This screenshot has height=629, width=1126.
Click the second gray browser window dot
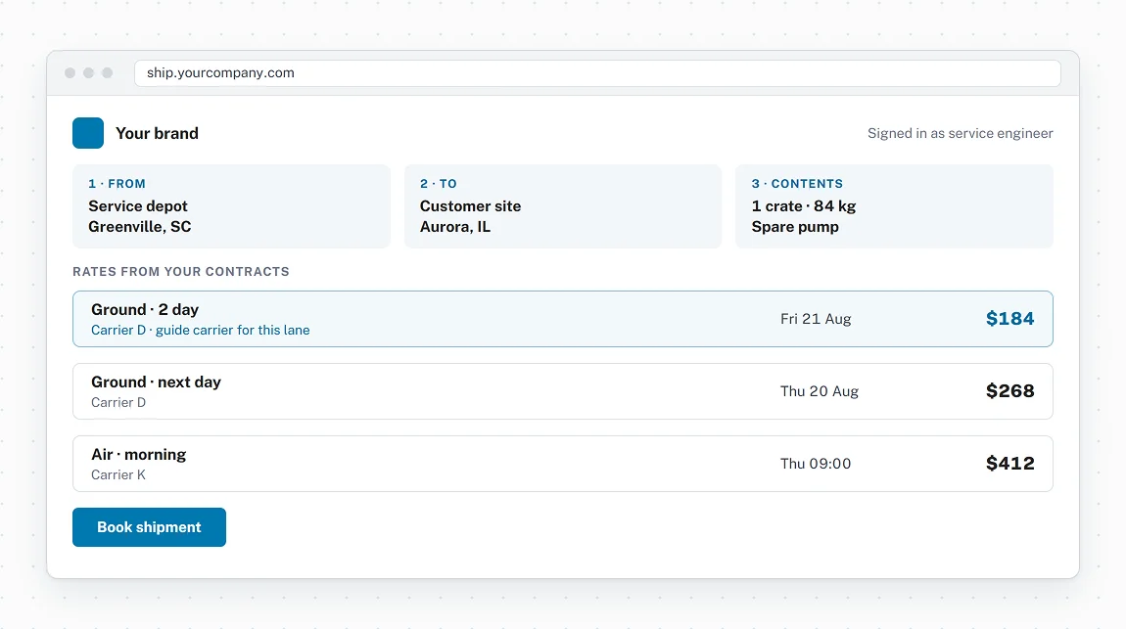pos(88,73)
